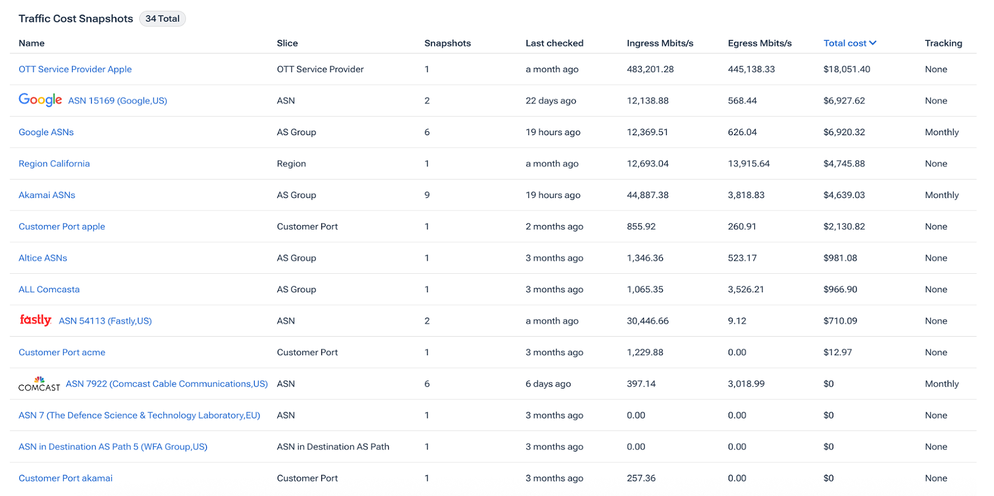Open Region California snapshot
The width and height of the screenshot is (994, 496).
point(54,163)
